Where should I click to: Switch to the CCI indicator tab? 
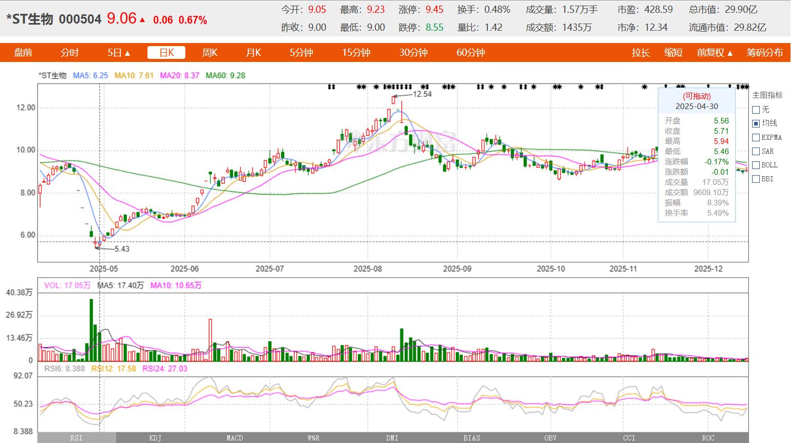pos(629,438)
